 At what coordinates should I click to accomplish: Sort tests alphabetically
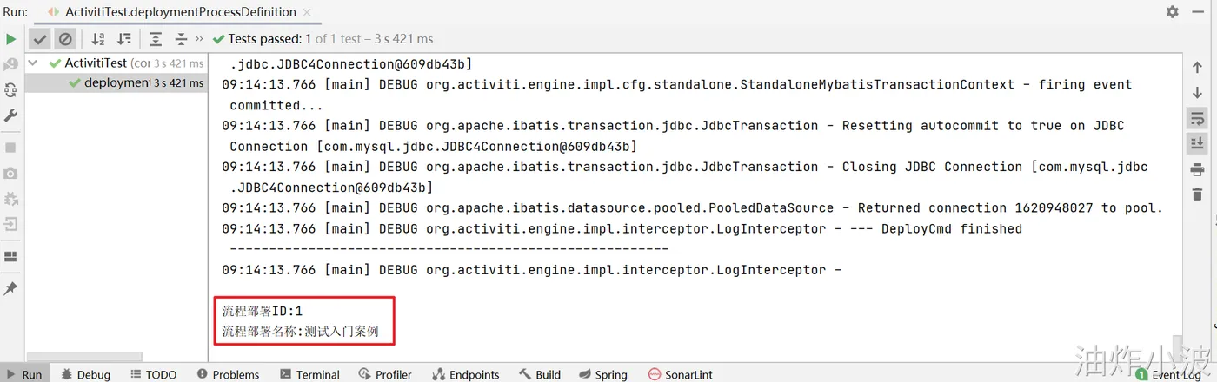(x=98, y=39)
